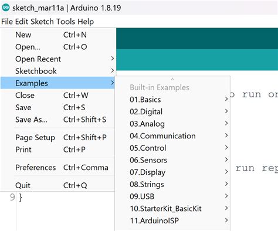Expand the 05.Control examples submenu
Image resolution: width=278 pixels, height=231 pixels.
(172, 148)
